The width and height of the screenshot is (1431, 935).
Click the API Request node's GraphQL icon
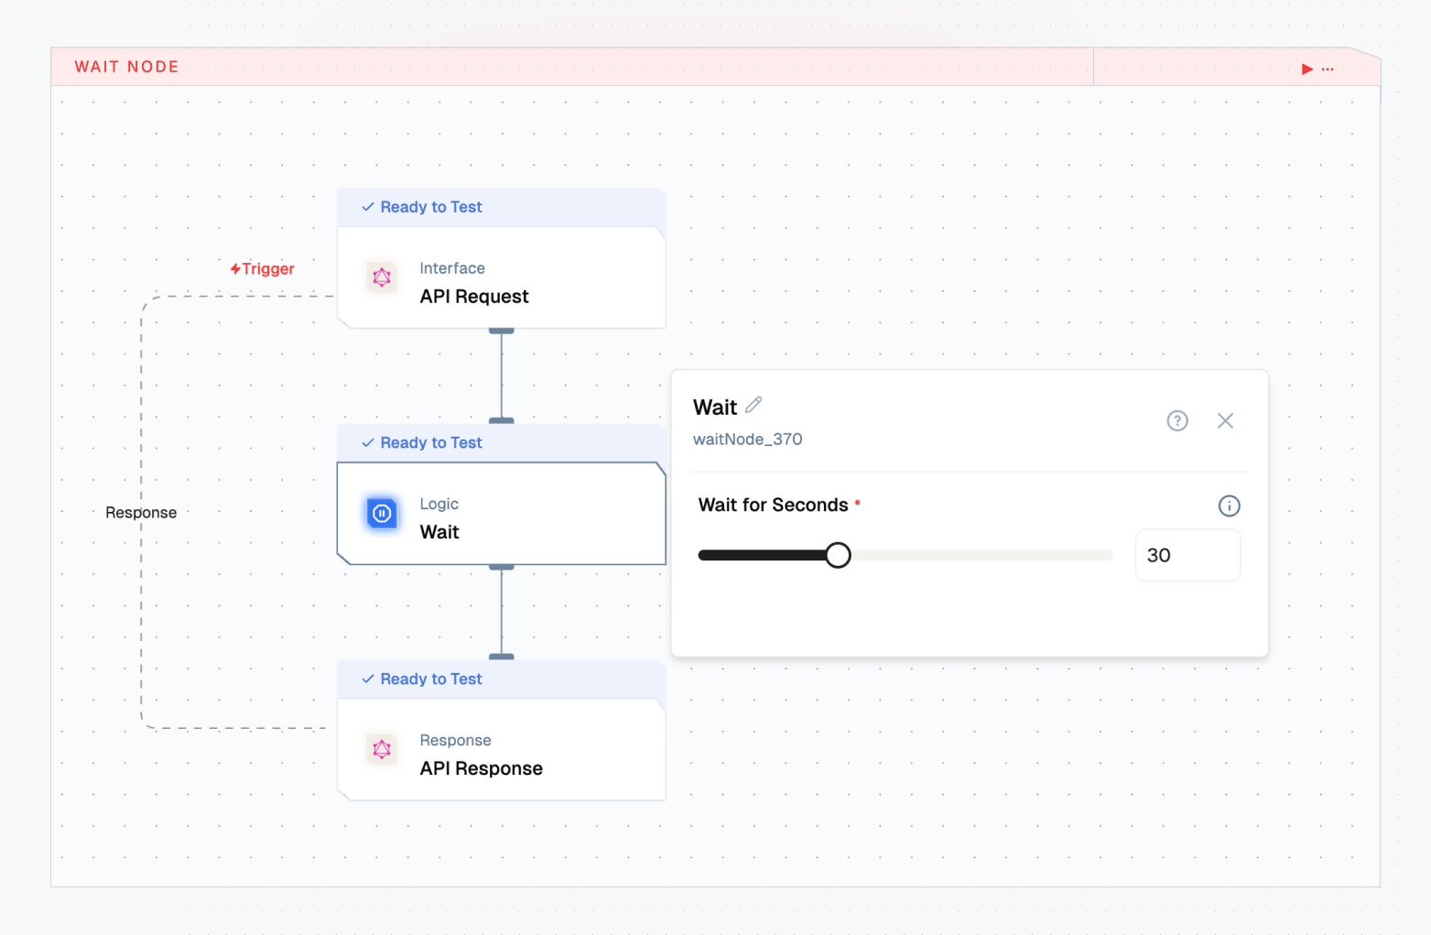click(382, 277)
